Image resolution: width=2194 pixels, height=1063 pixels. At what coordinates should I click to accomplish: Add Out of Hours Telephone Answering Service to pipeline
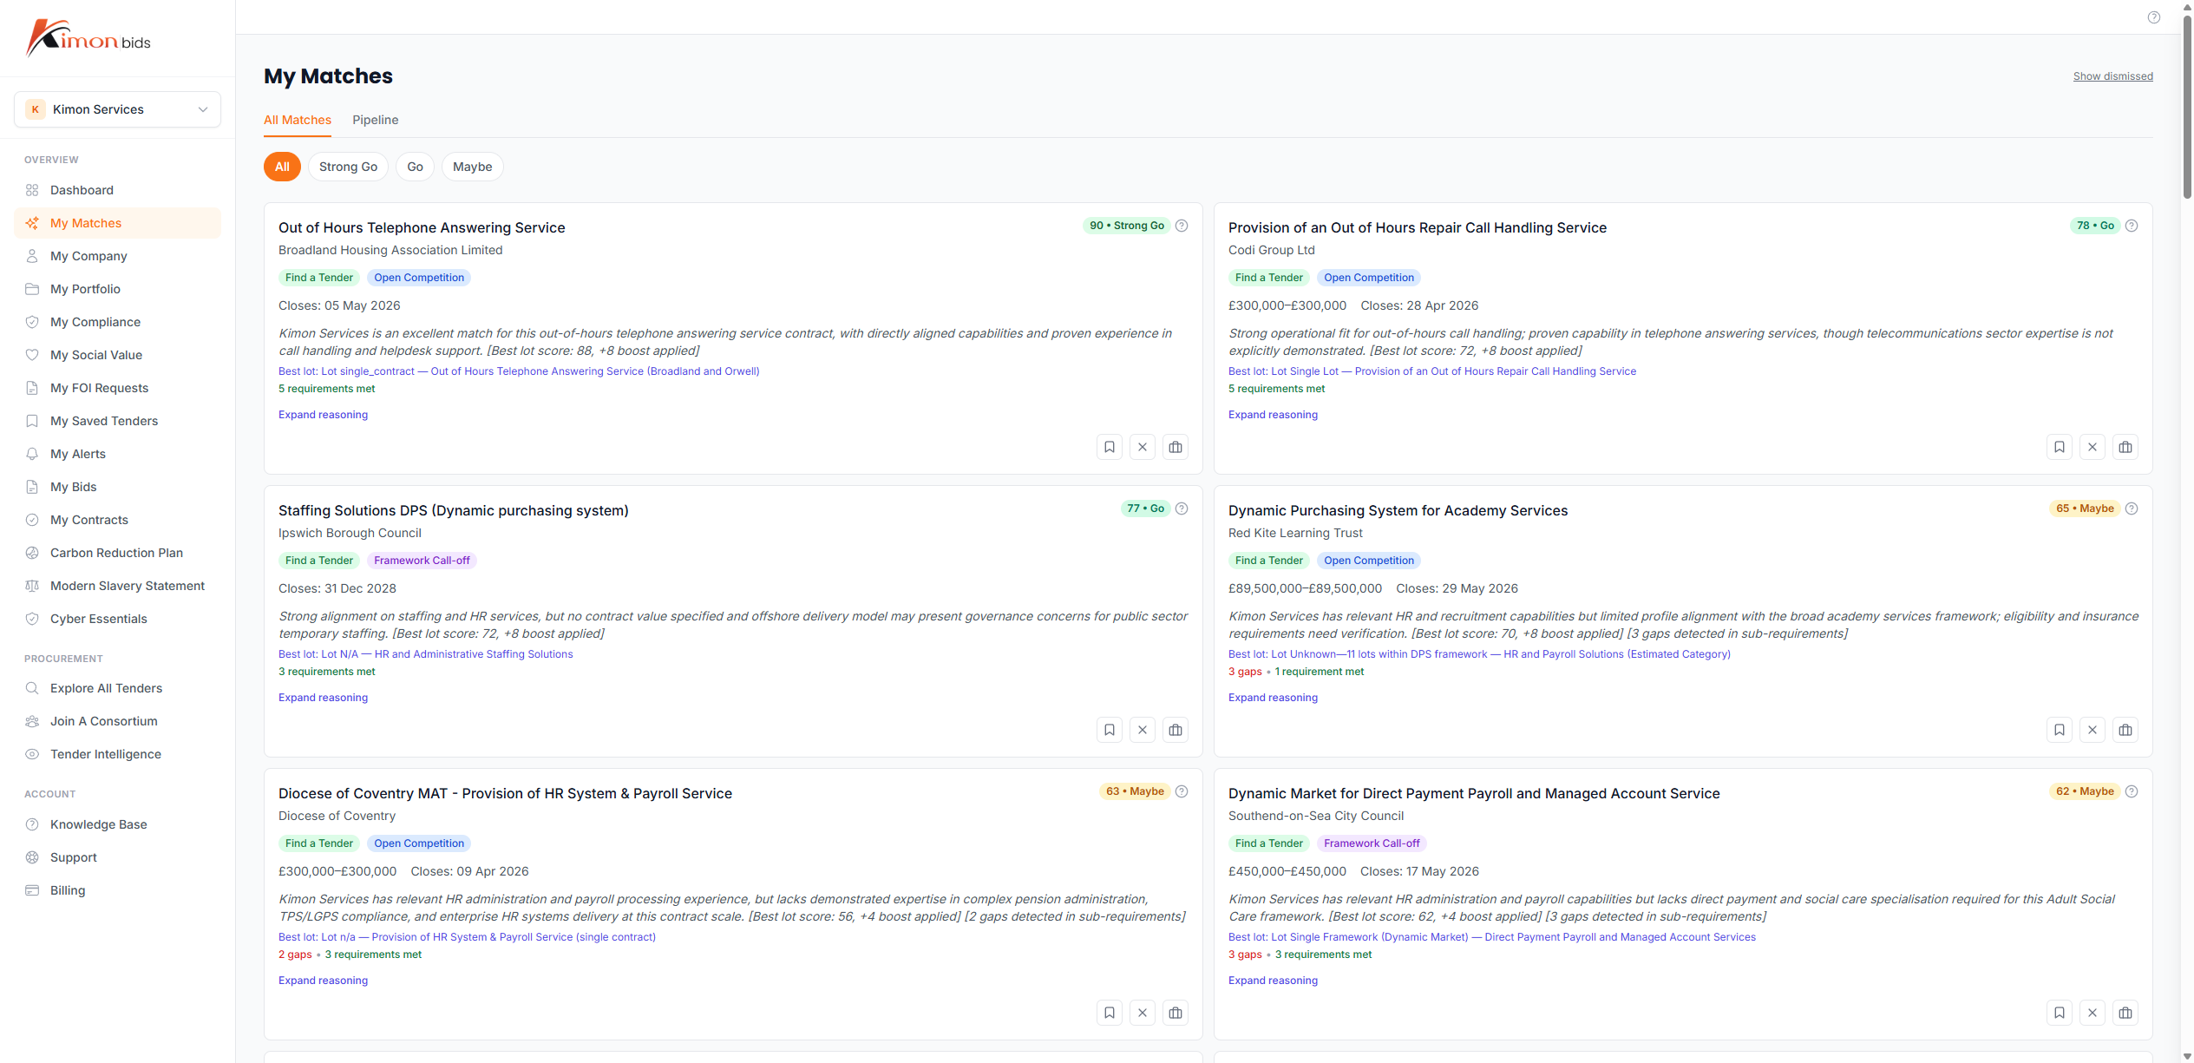[1176, 447]
